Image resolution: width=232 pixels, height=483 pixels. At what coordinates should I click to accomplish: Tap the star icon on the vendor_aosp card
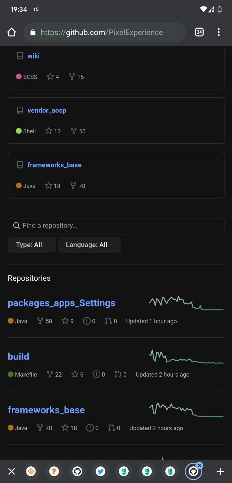[49, 131]
